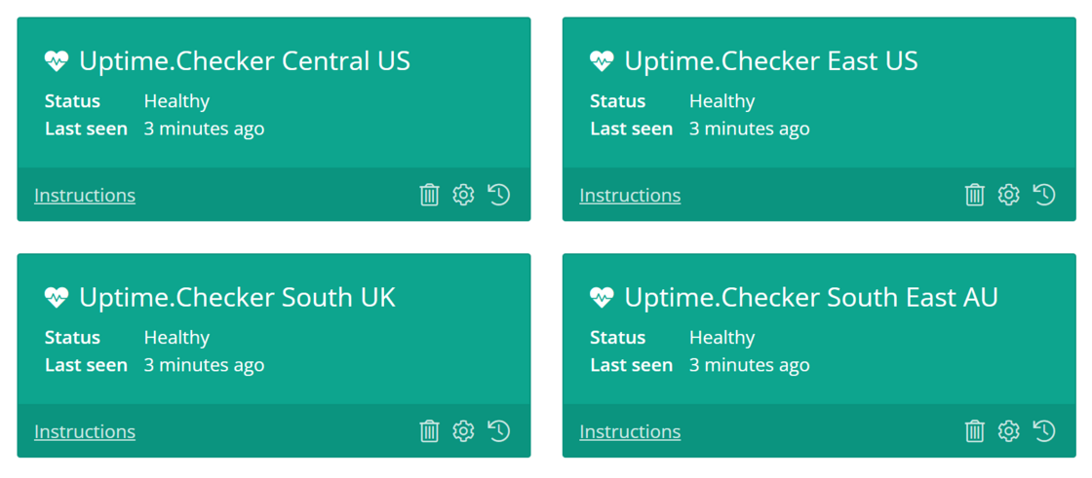Show history for Uptime.Checker East US
Viewport: 1092px width, 478px height.
point(1044,195)
